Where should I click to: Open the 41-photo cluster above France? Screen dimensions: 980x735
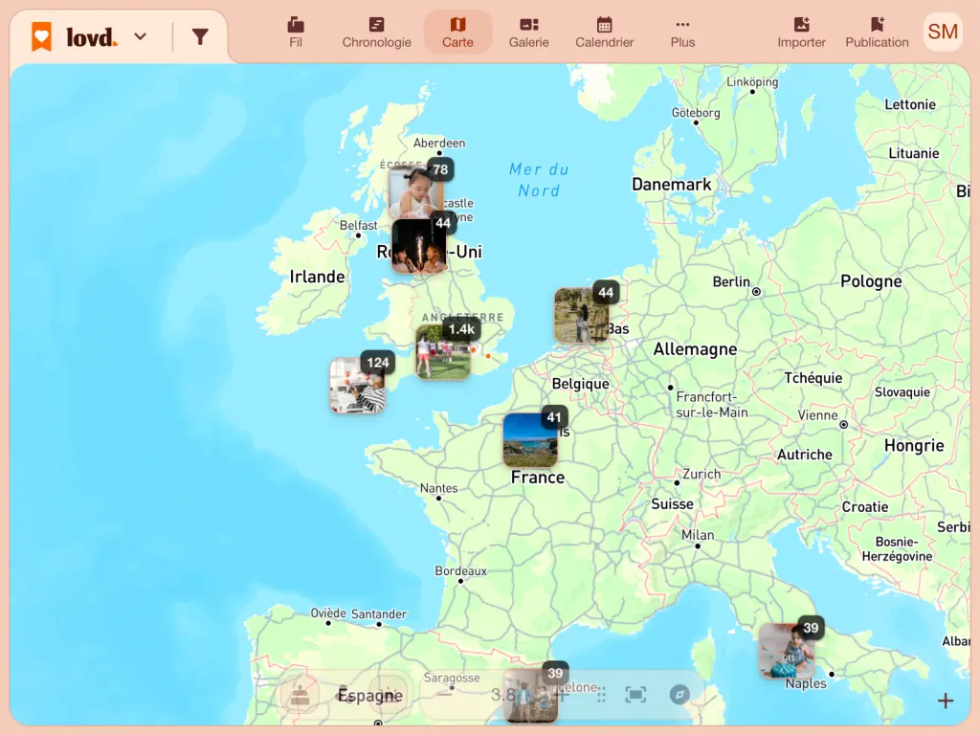530,439
